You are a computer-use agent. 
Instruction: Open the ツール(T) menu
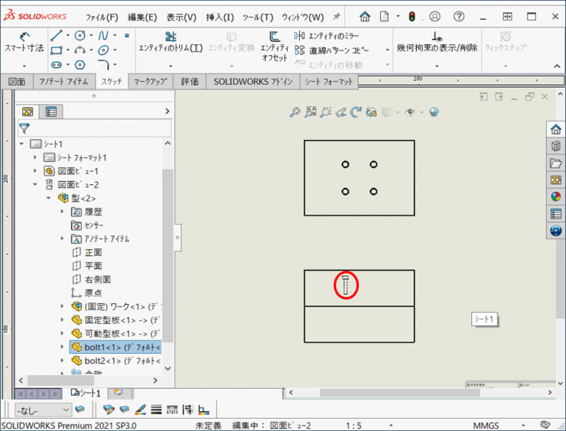point(258,17)
